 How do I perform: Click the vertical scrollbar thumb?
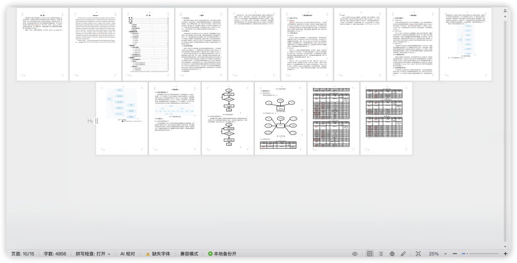pos(505,130)
